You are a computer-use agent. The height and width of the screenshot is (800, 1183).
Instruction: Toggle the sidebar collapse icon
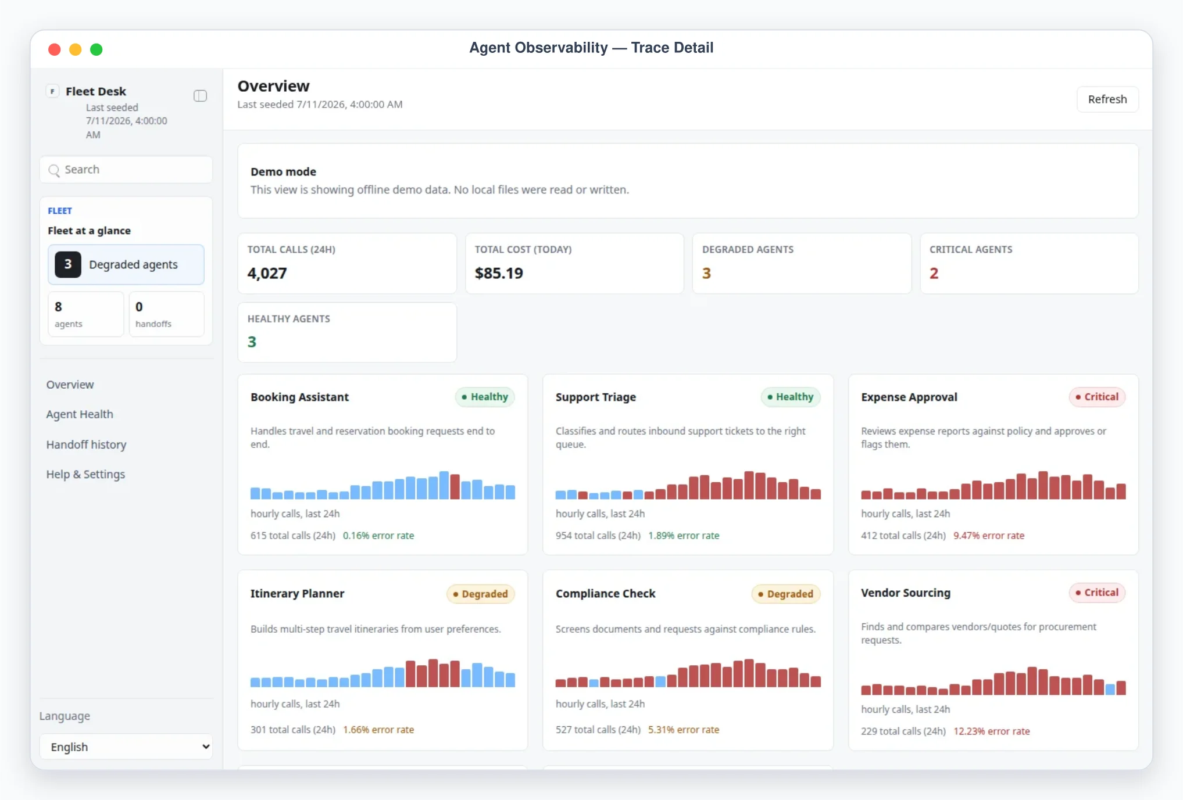coord(200,96)
